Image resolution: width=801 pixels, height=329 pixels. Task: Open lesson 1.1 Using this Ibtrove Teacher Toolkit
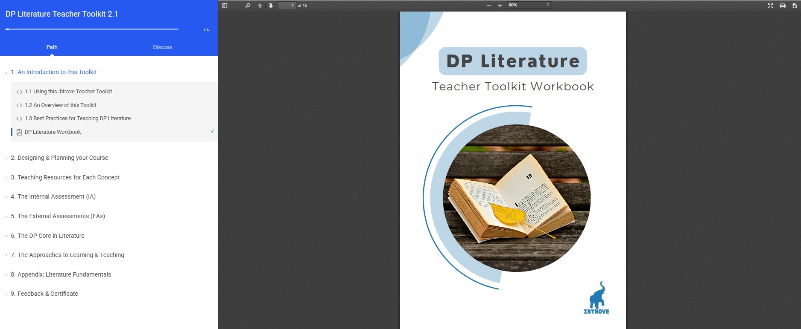pos(68,92)
